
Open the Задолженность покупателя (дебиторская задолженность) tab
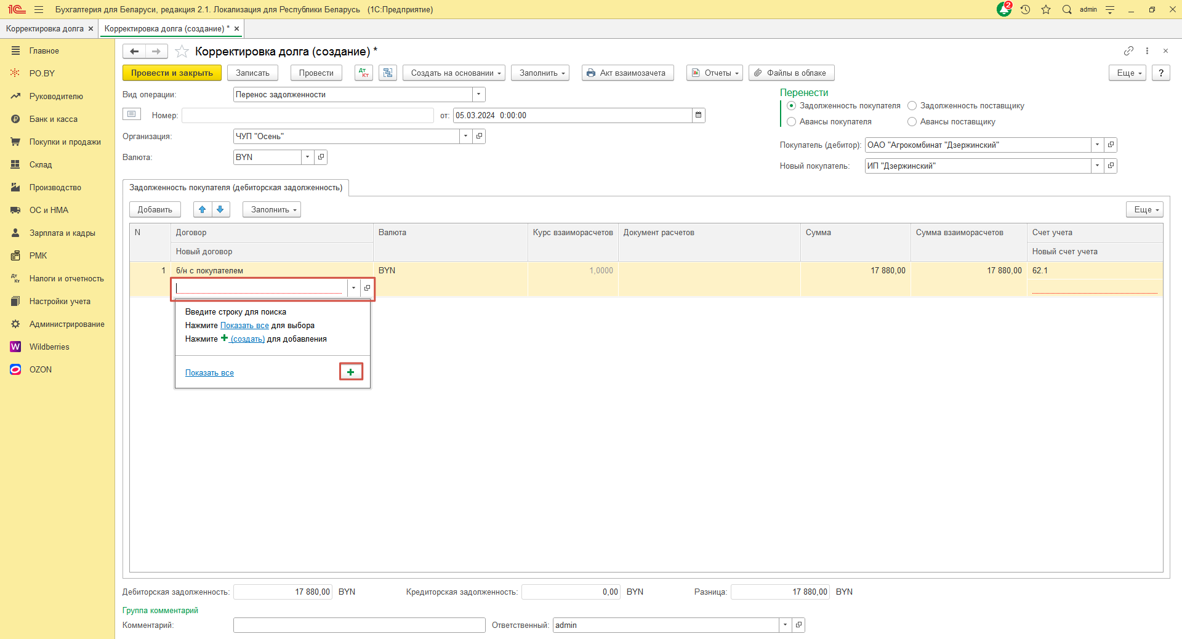click(x=236, y=187)
